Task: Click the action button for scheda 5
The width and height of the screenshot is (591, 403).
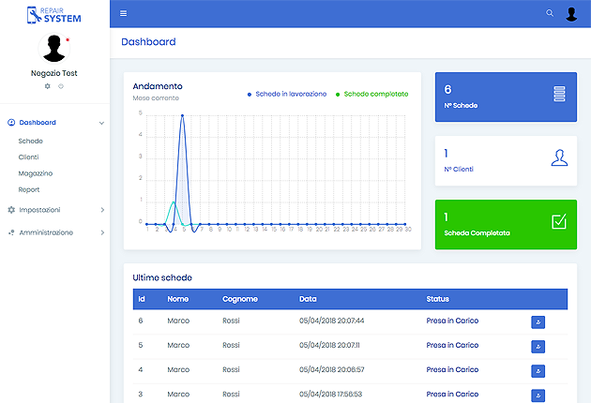Action: click(538, 346)
